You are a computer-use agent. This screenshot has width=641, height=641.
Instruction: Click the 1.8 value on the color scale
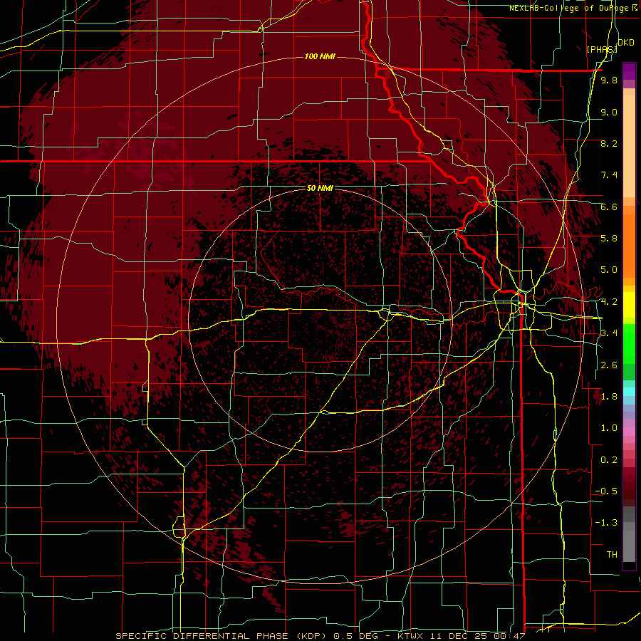coord(609,397)
